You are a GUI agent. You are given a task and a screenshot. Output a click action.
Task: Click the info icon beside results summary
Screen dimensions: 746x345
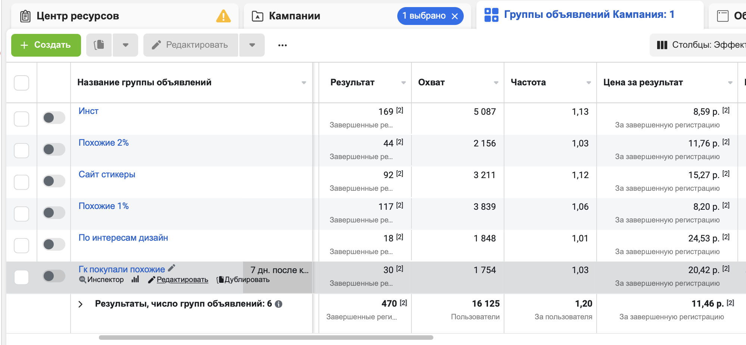pos(279,304)
